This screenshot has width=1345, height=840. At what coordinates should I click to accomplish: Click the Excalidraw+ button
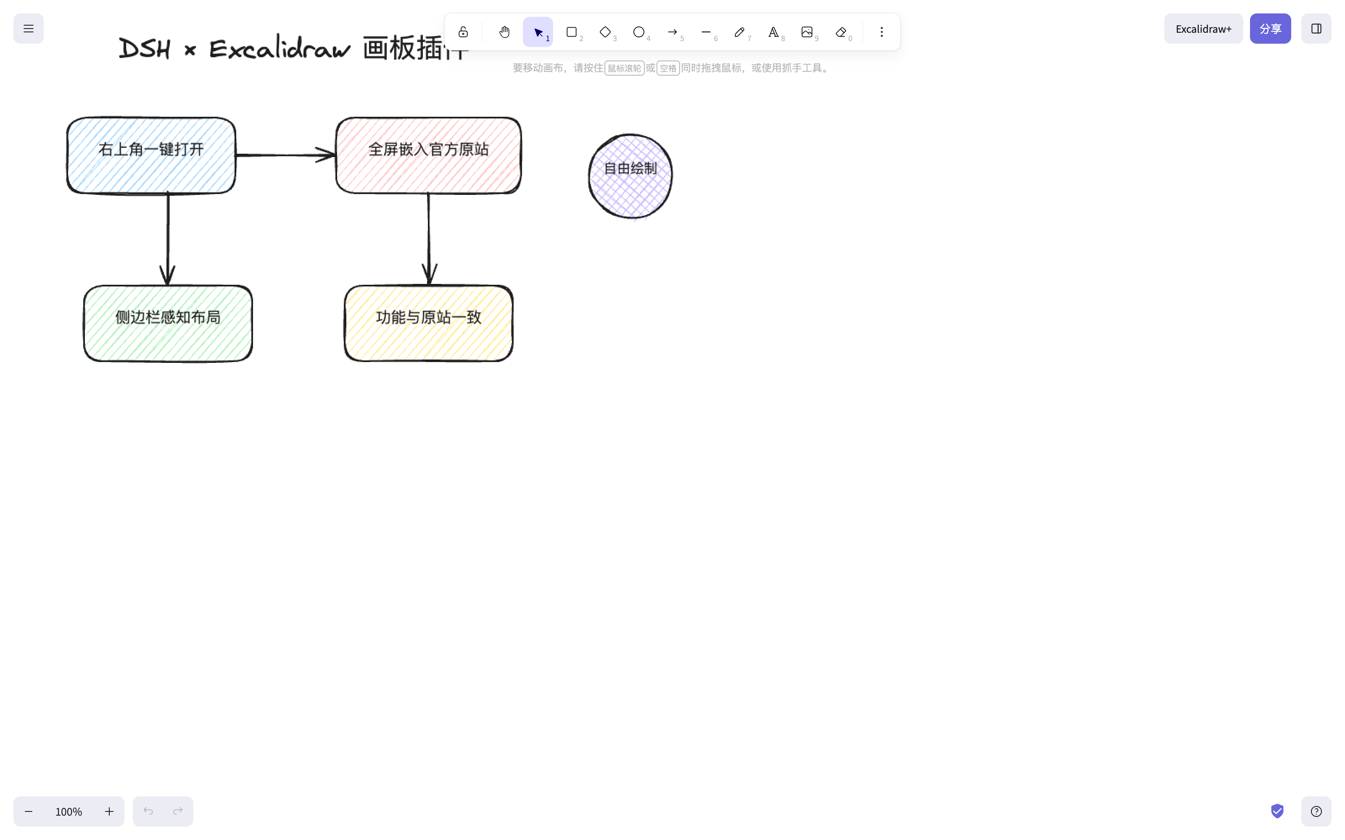1203,28
